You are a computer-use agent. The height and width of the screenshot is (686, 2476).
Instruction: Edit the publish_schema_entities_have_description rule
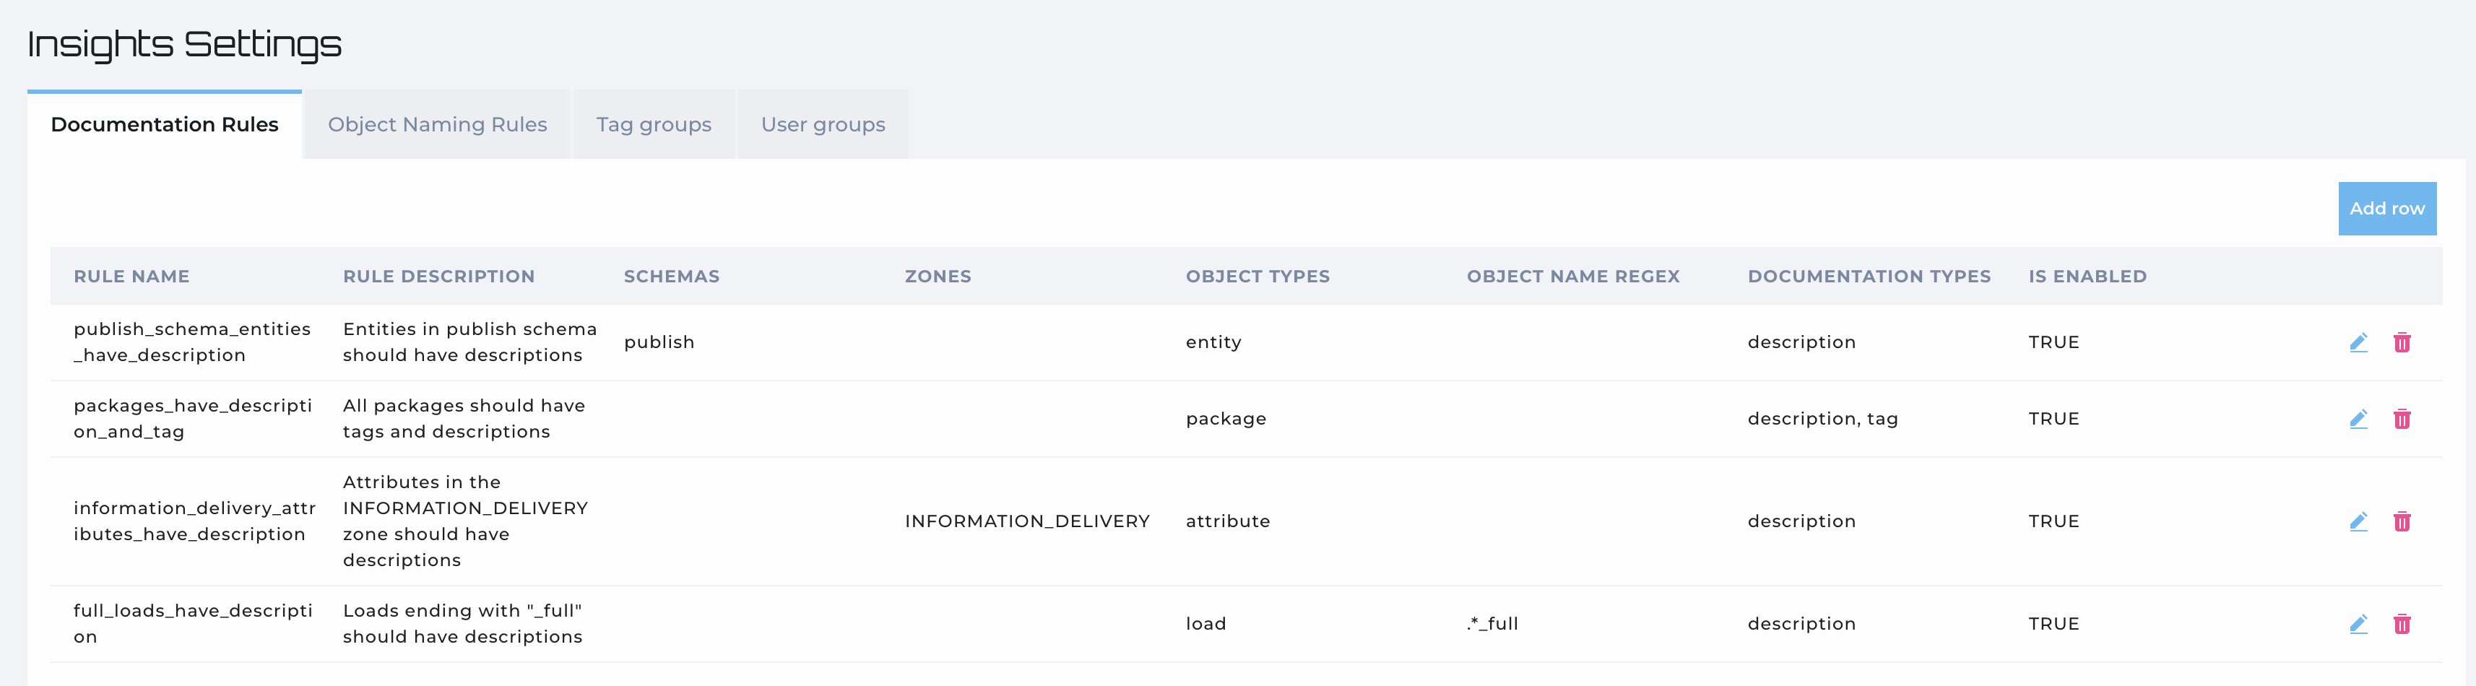2358,342
